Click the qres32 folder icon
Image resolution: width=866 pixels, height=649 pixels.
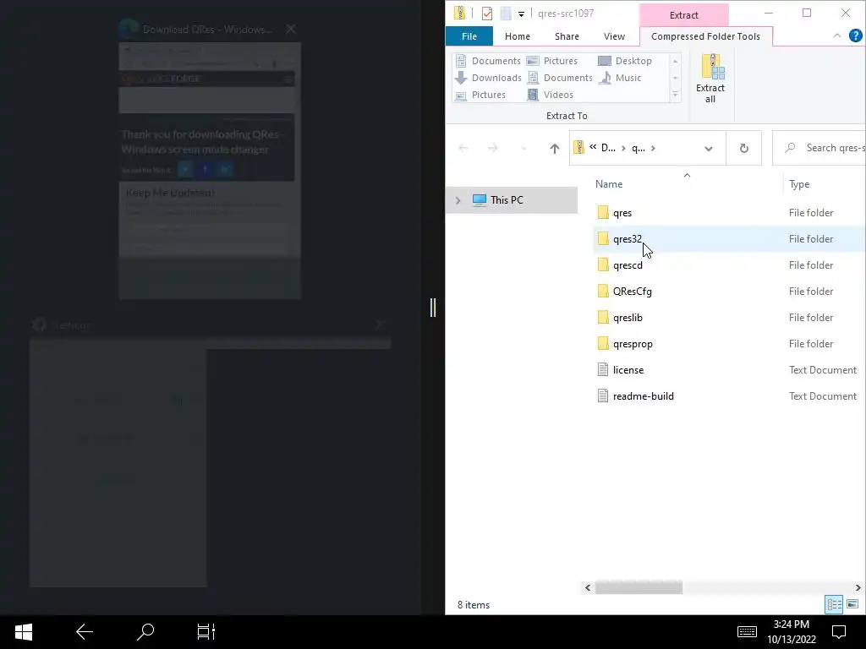tap(603, 239)
